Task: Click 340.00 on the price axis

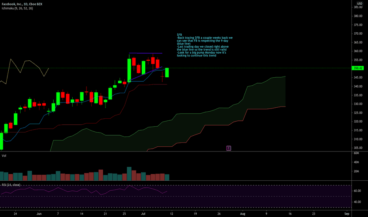Action: pyautogui.click(x=358, y=86)
